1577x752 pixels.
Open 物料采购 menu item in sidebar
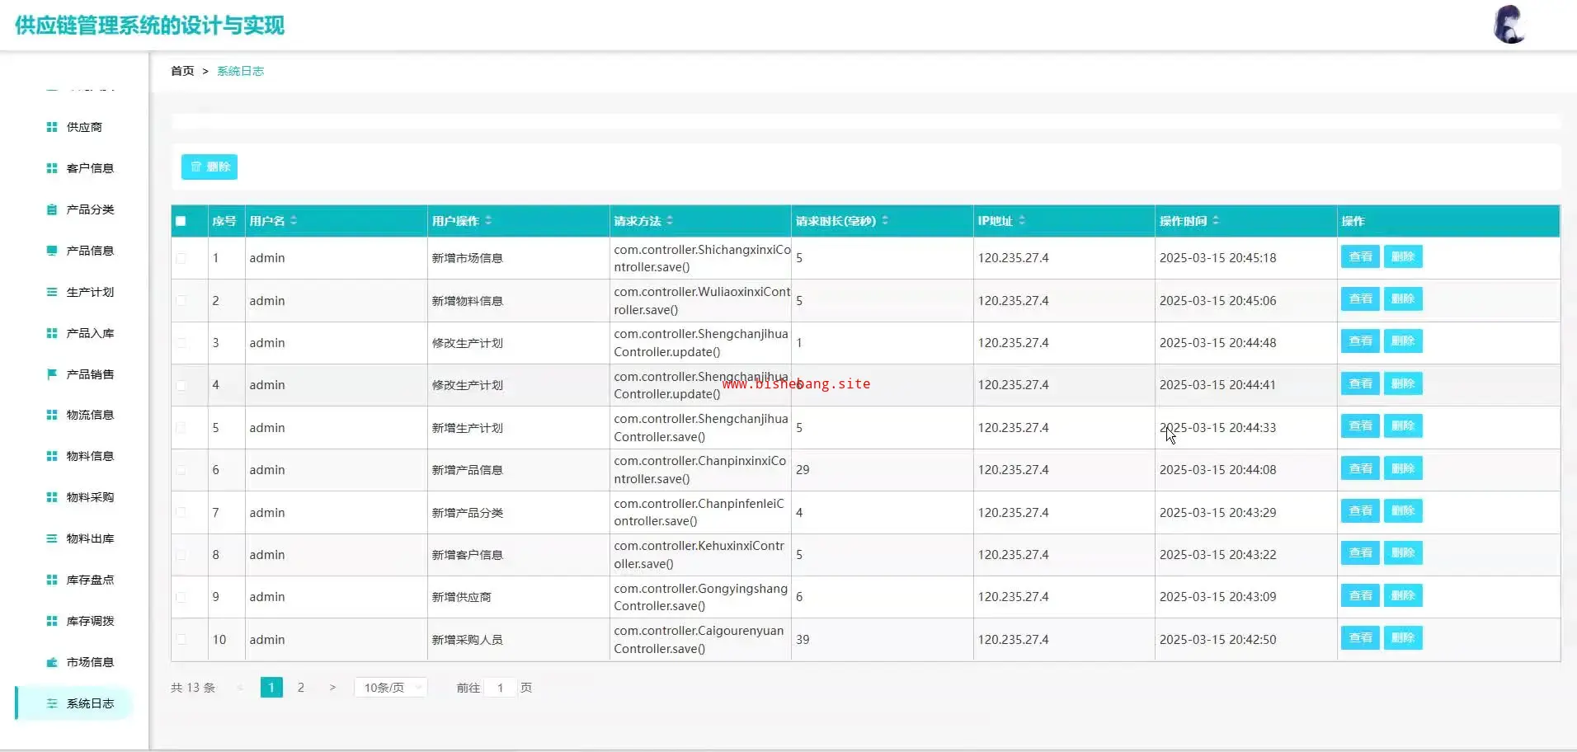90,497
